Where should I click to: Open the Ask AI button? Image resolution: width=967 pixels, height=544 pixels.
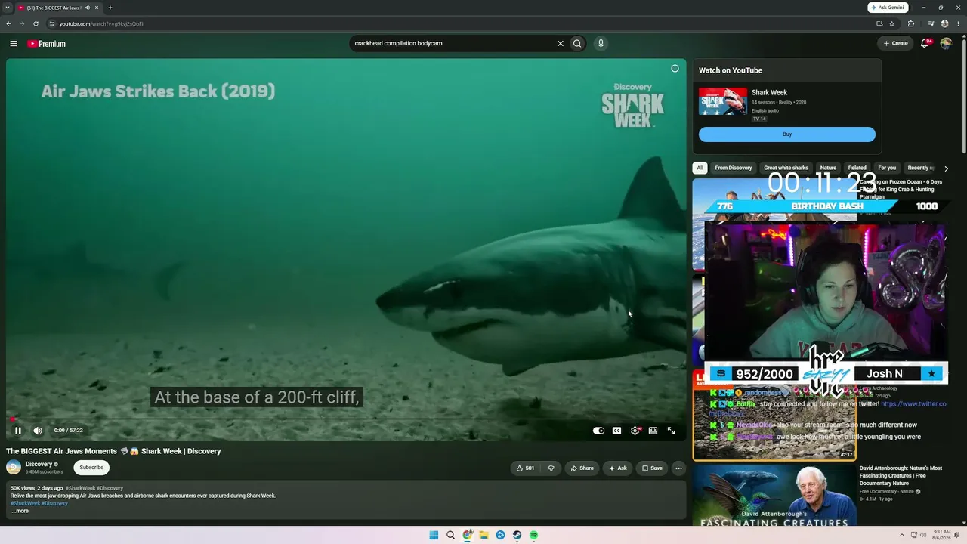click(x=618, y=468)
